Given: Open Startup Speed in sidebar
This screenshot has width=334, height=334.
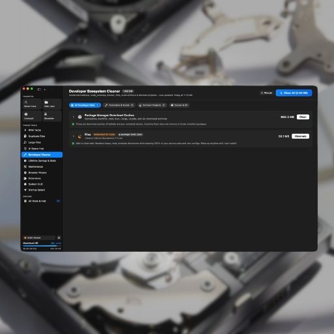Looking at the screenshot, I should pyautogui.click(x=42, y=190).
